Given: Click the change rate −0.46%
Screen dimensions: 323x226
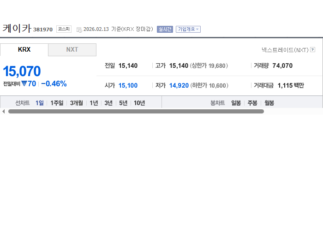Looking at the screenshot, I should (54, 84).
